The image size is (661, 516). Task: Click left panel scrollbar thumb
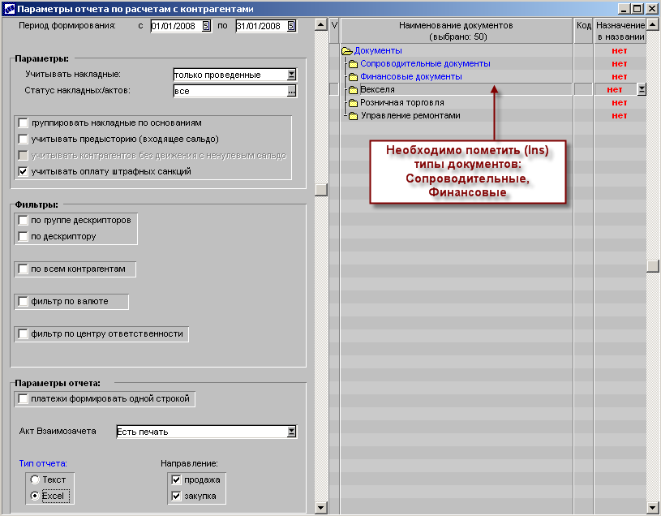tap(321, 190)
